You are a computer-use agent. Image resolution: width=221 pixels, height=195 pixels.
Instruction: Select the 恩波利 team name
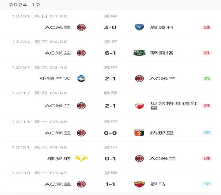(x=162, y=27)
